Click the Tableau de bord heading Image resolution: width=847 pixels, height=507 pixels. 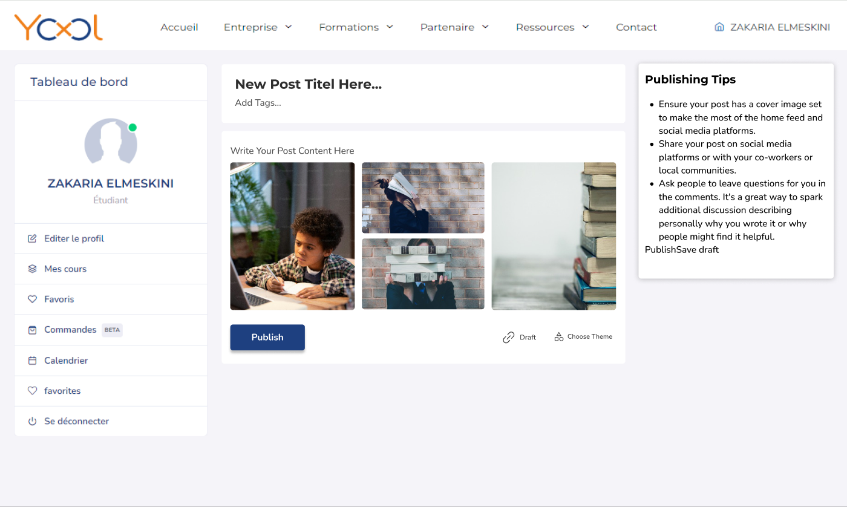[x=79, y=82]
